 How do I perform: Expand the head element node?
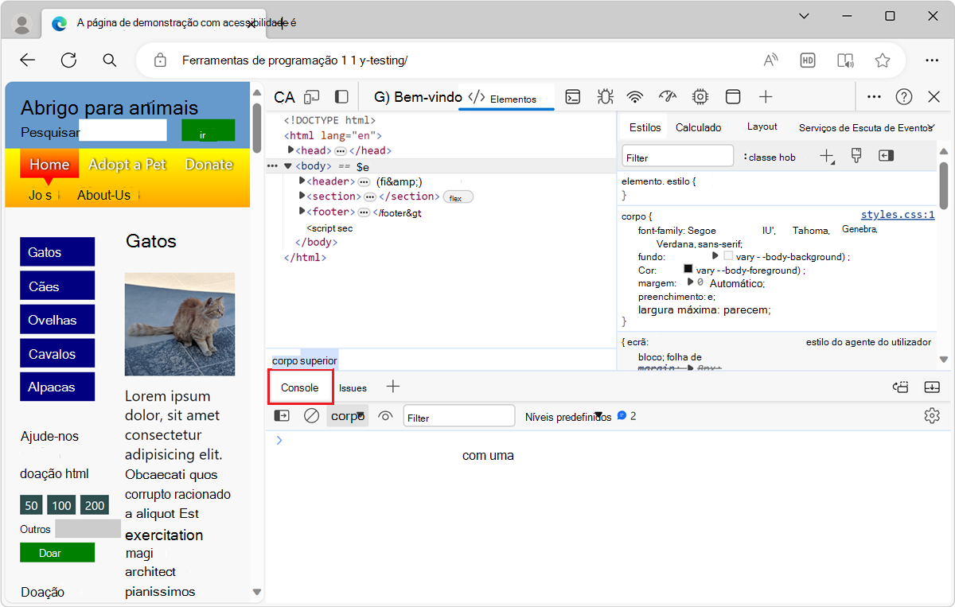tap(291, 150)
